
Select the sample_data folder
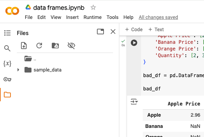(43, 70)
